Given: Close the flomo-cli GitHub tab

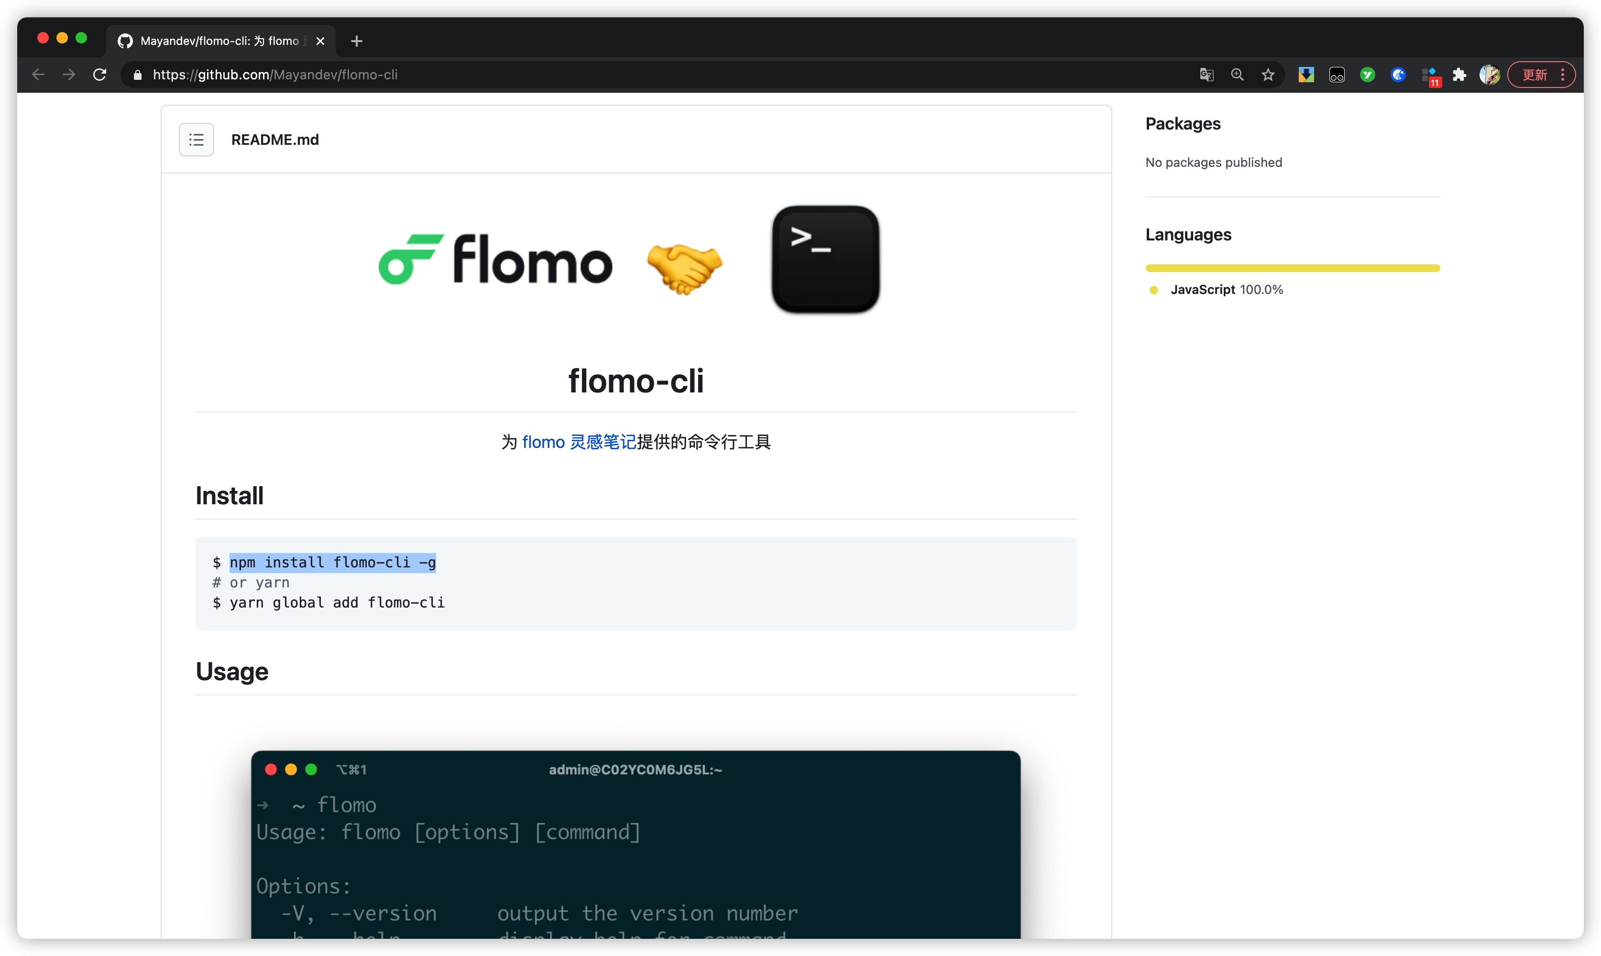Looking at the screenshot, I should 320,41.
